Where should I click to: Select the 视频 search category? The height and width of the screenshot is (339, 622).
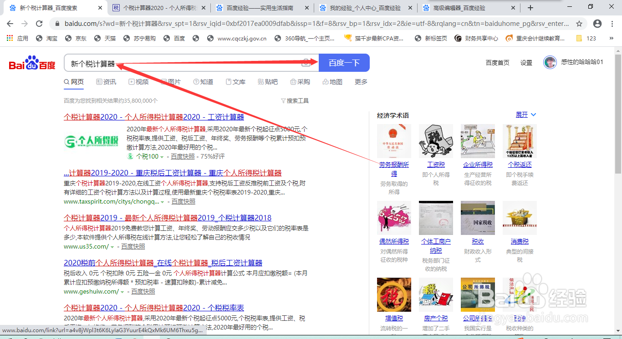coord(138,82)
